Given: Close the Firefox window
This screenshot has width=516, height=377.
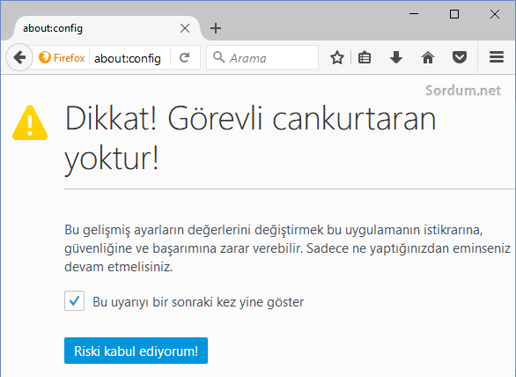Looking at the screenshot, I should tap(495, 14).
